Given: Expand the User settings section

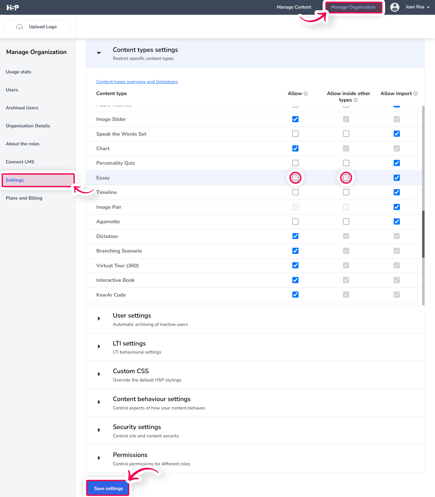Looking at the screenshot, I should [x=99, y=319].
